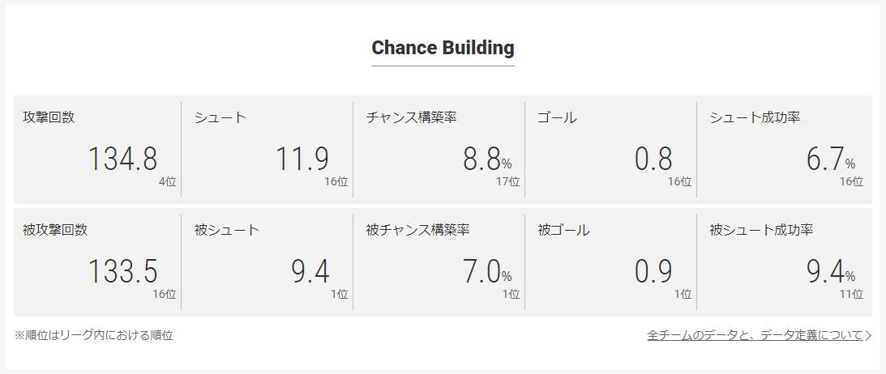This screenshot has height=374, width=886.
Task: Click the 被チャンス構築率 7.0% stat cell
Action: pyautogui.click(x=439, y=262)
